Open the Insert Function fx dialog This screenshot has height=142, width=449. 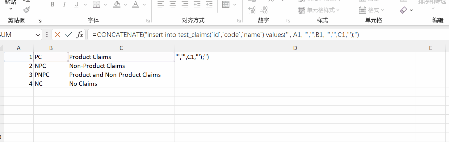pos(80,35)
